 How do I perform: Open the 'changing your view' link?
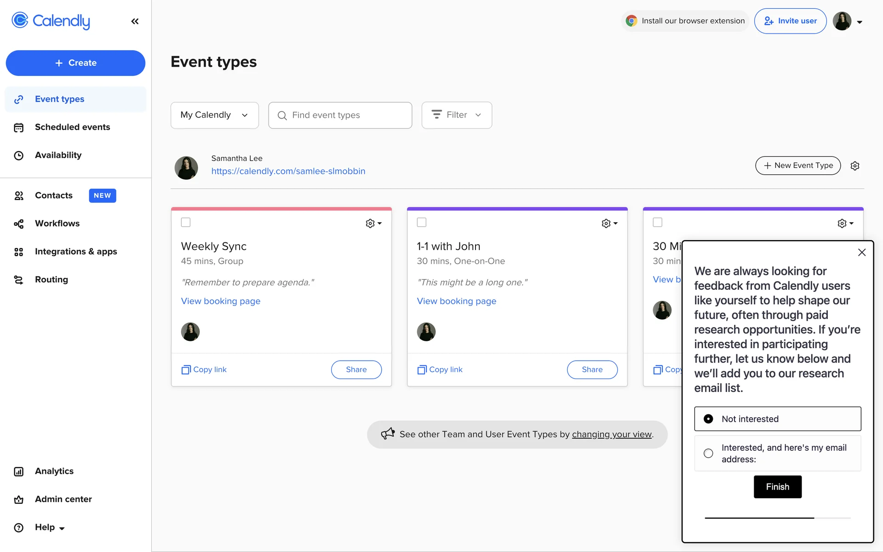pyautogui.click(x=612, y=434)
